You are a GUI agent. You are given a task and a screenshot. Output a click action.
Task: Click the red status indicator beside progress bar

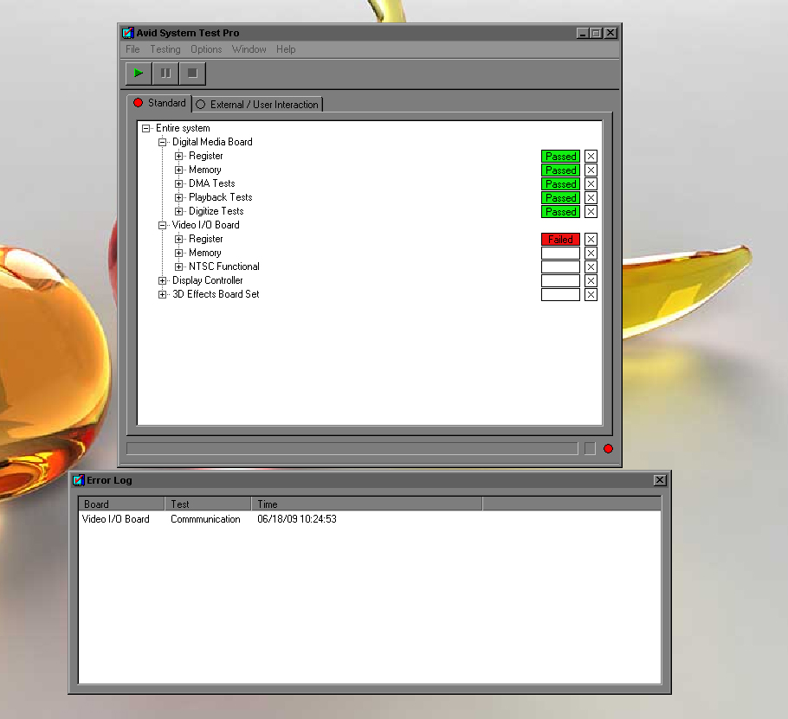(608, 449)
